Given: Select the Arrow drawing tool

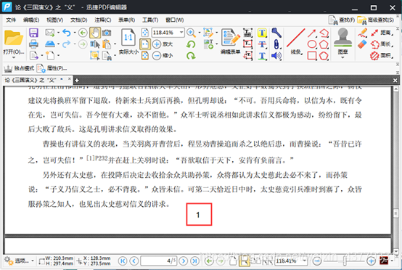Looking at the screenshot, I should coord(312,33).
